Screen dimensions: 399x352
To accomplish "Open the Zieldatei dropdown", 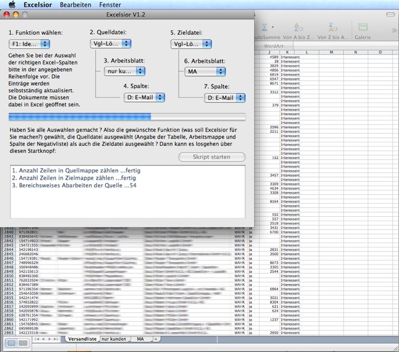I will (x=191, y=44).
